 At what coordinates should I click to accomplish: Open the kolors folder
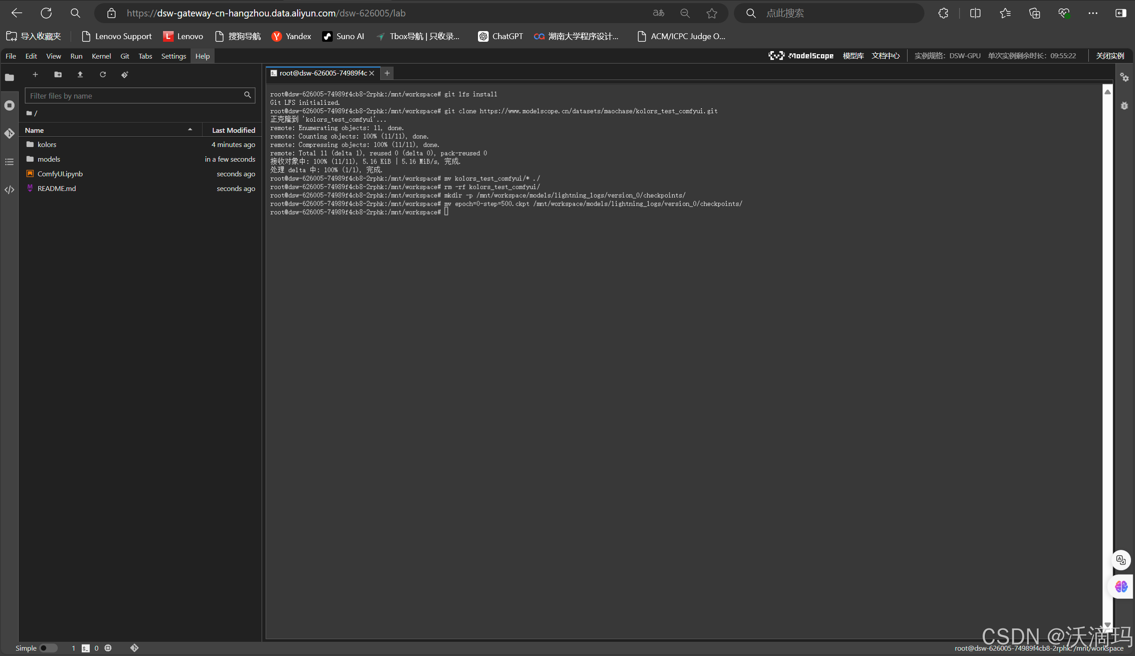tap(47, 144)
